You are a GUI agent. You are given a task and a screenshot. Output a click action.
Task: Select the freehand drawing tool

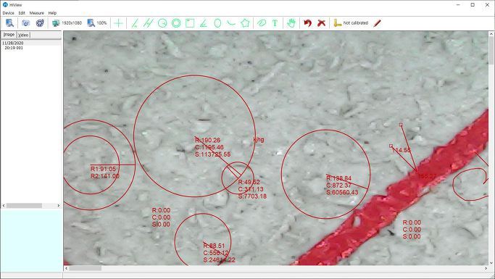(262, 23)
